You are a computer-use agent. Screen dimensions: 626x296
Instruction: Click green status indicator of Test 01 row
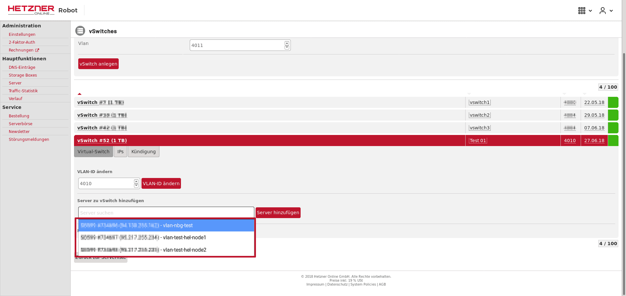click(613, 141)
